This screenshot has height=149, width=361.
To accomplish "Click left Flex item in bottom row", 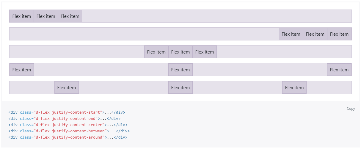I will pyautogui.click(x=67, y=88).
